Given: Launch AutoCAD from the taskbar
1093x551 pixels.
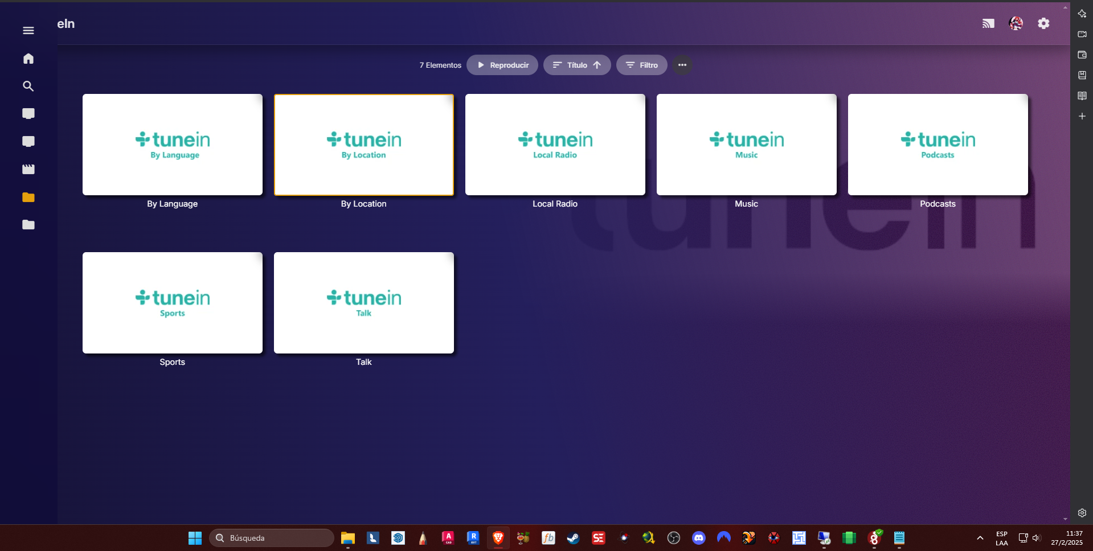Looking at the screenshot, I should pos(448,538).
